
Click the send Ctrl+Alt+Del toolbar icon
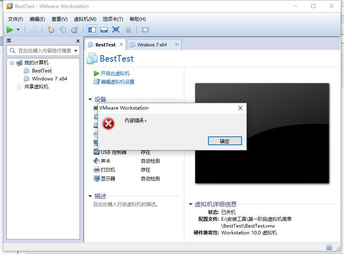pyautogui.click(x=33, y=30)
